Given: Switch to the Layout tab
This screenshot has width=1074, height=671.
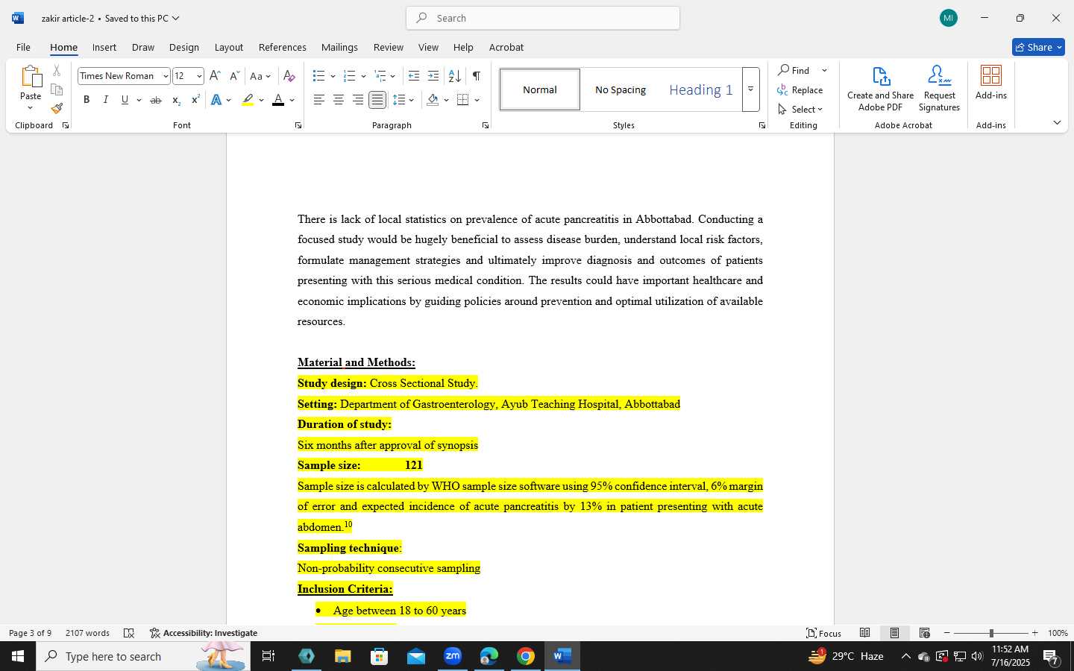Looking at the screenshot, I should [229, 47].
